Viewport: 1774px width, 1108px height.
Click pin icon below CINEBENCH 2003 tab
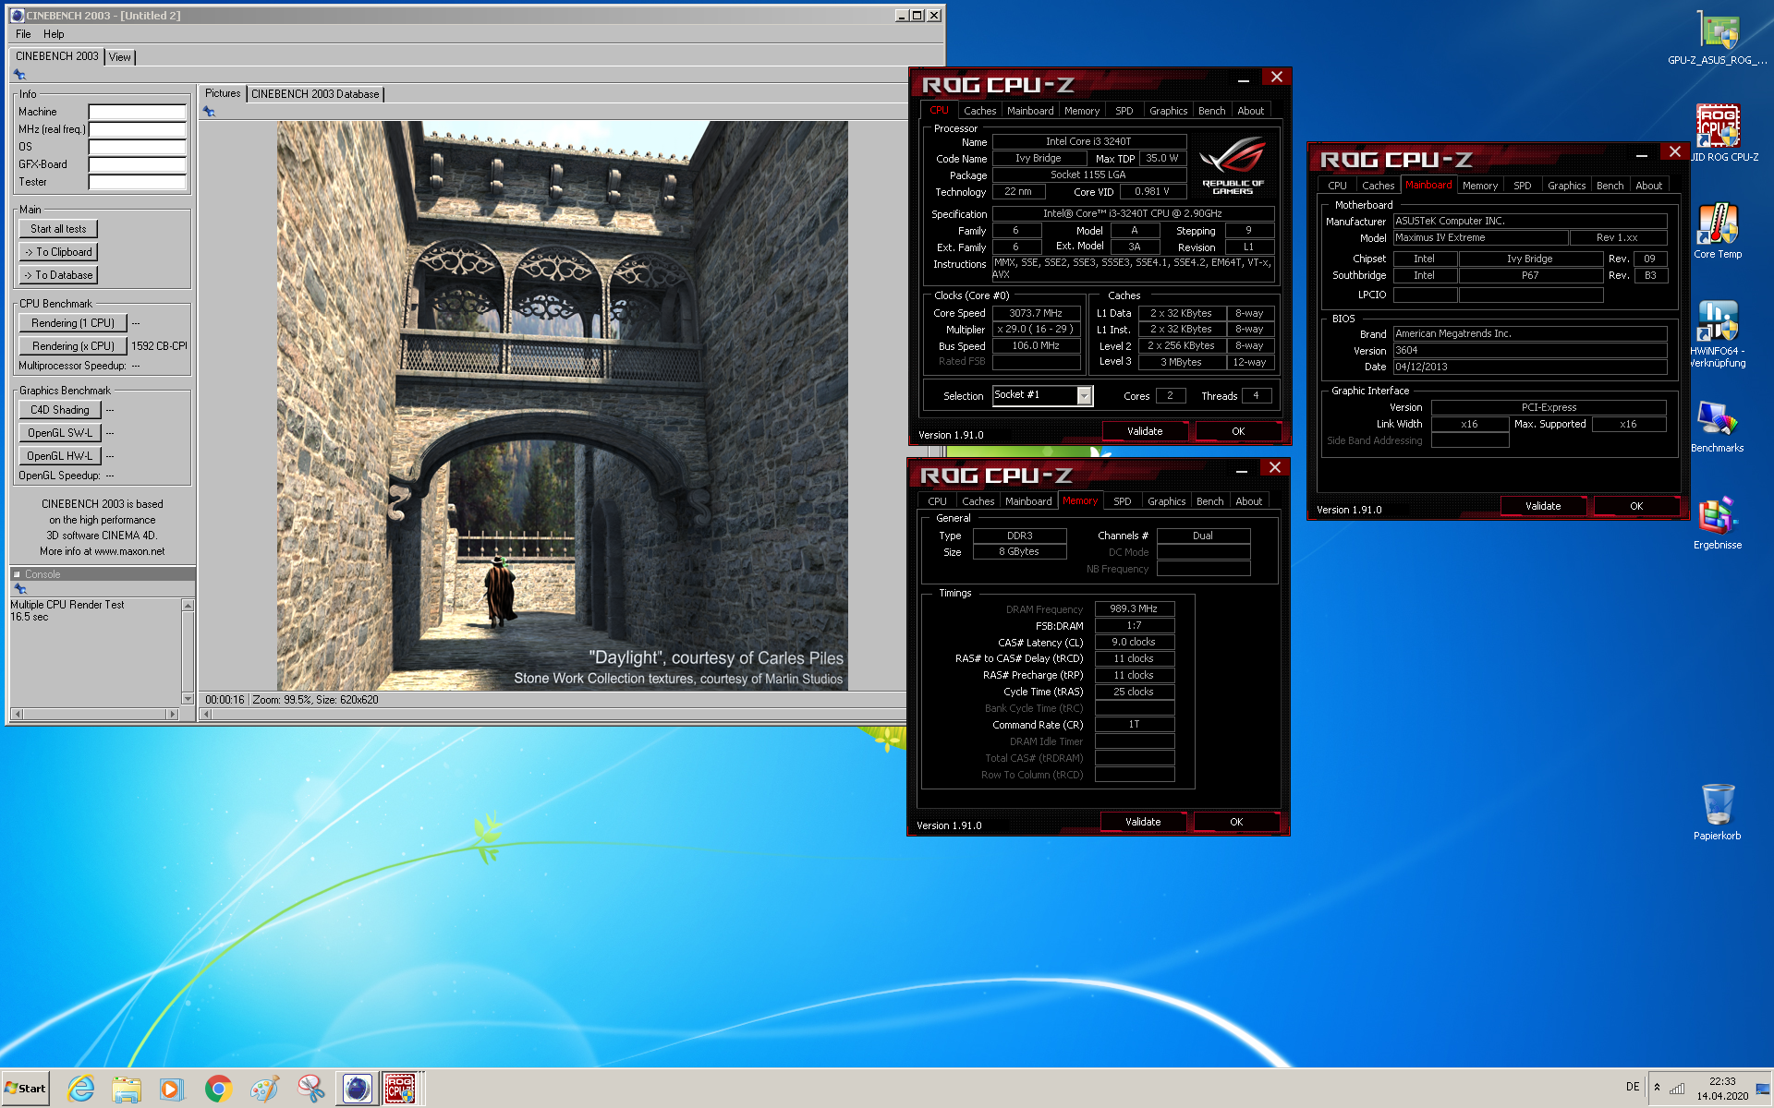[x=19, y=75]
